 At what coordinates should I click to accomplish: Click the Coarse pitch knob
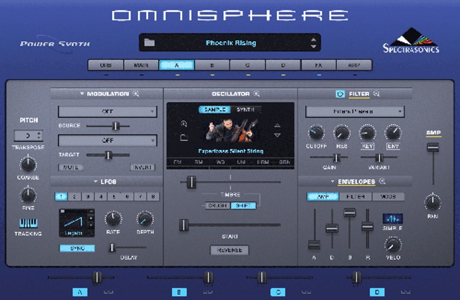[28, 164]
